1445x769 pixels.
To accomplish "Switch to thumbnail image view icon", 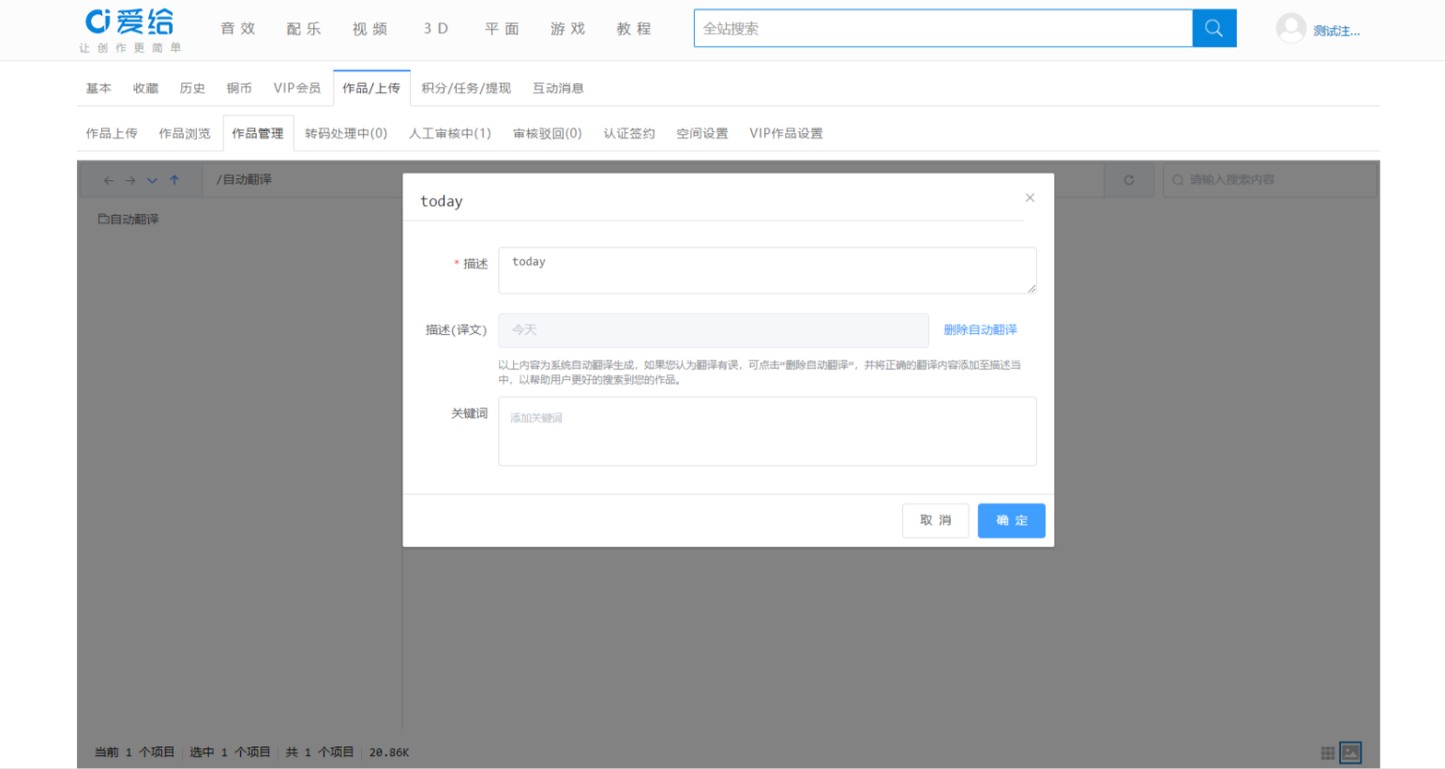I will pyautogui.click(x=1350, y=752).
